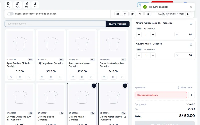
Task: Switch to list rows view layout
Action: tap(125, 14)
